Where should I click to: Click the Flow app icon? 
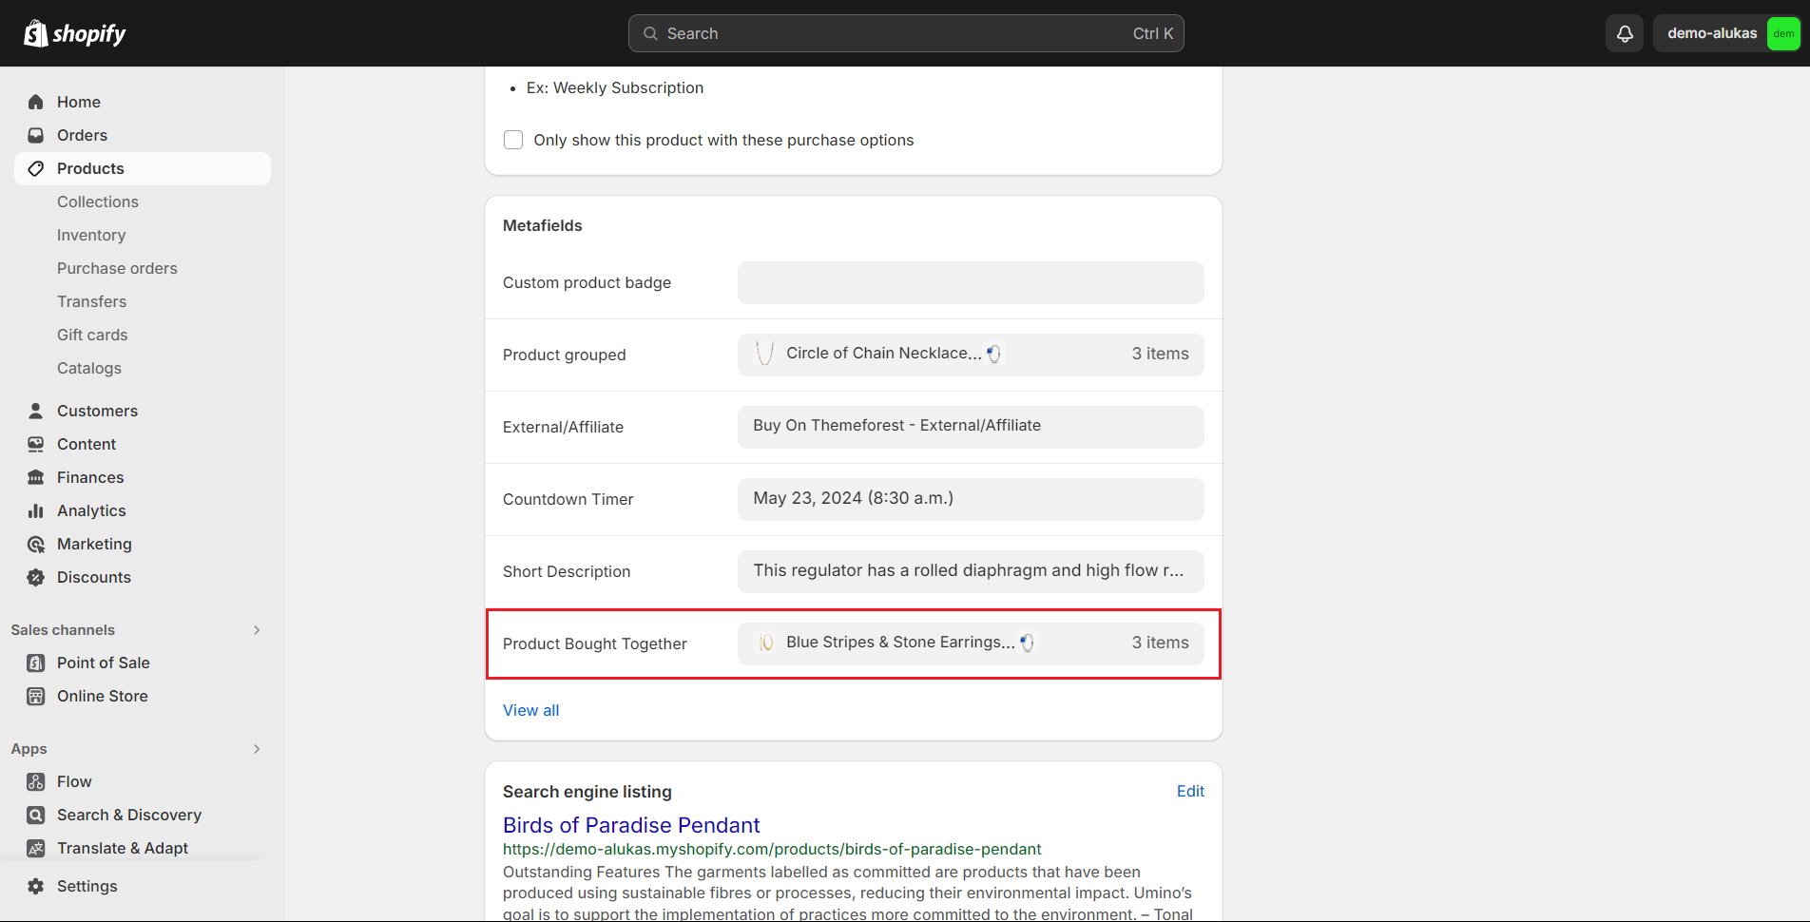(x=36, y=781)
